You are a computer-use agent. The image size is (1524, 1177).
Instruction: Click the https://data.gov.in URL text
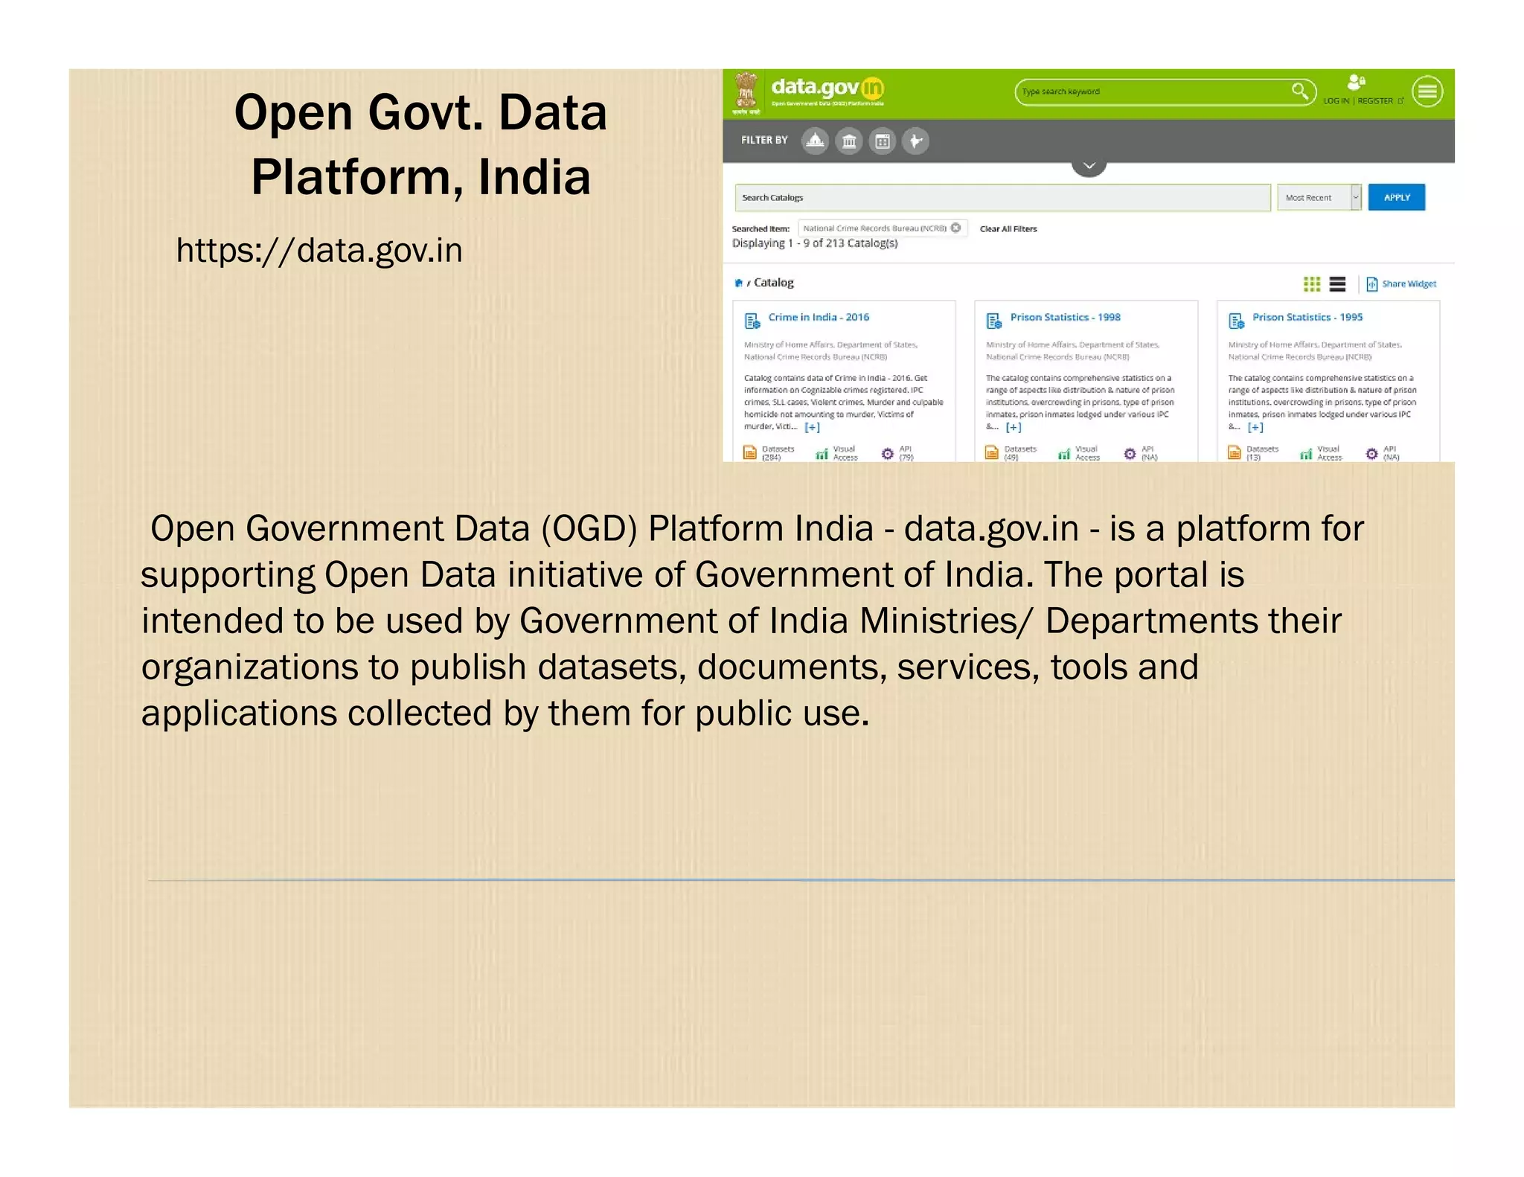click(319, 251)
